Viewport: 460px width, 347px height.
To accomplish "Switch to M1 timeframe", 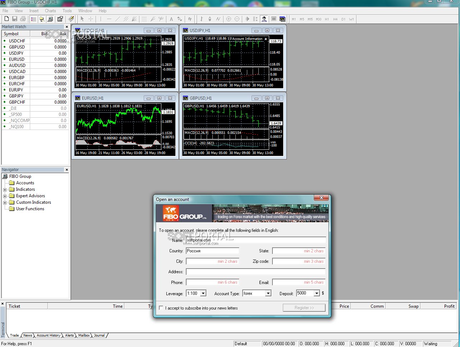I will [x=294, y=19].
